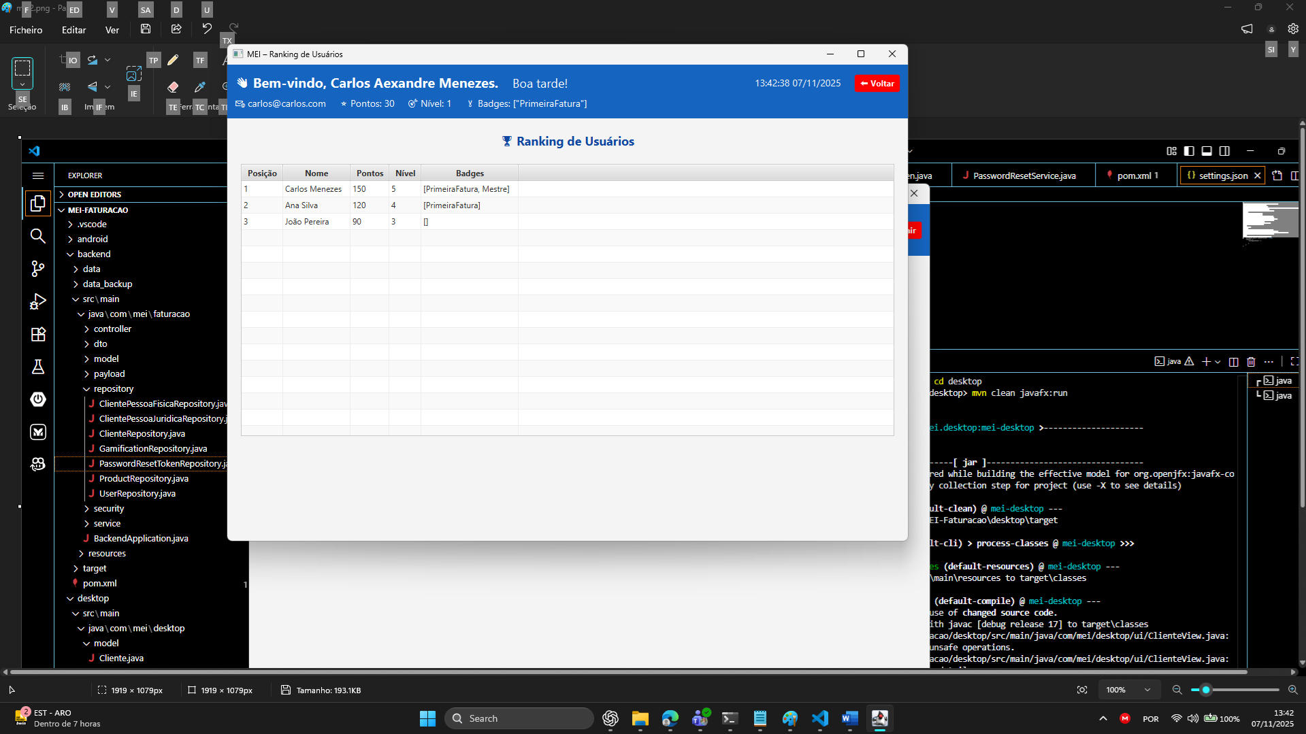Toggle the primary sidebar layout icon
The image size is (1306, 734).
(1189, 151)
